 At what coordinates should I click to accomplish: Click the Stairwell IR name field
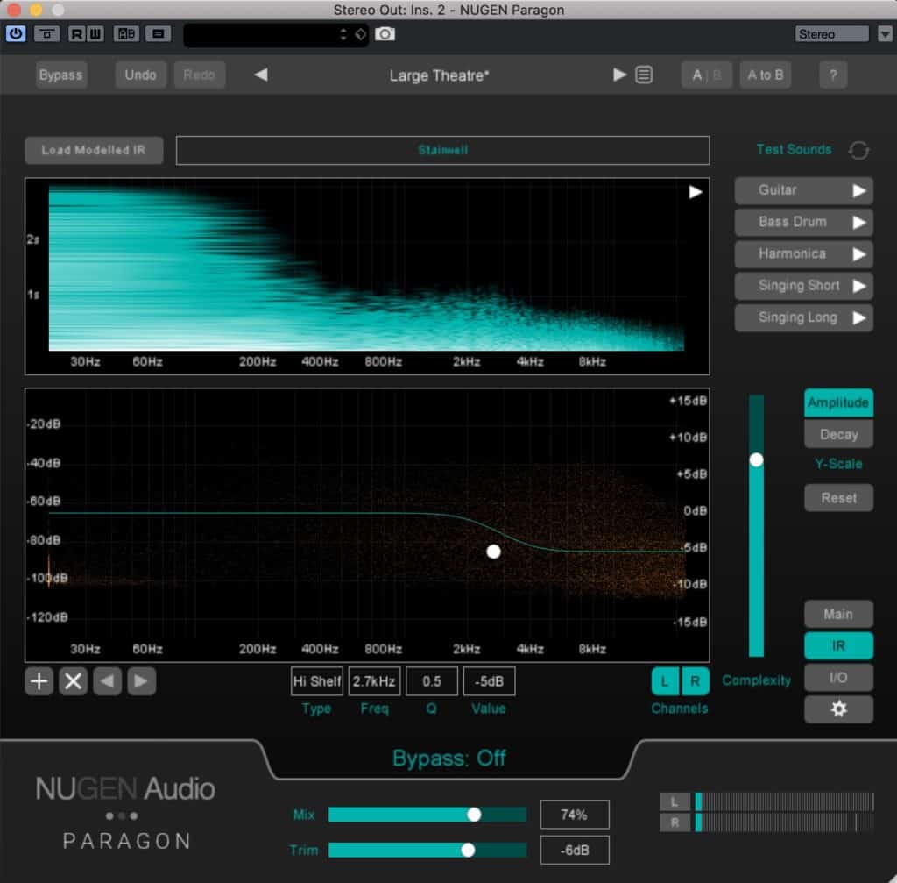(442, 150)
